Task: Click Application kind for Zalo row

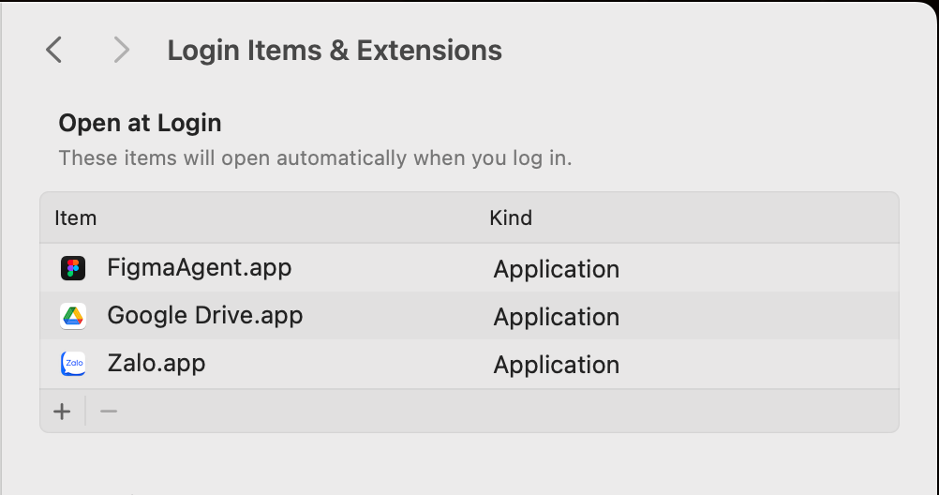Action: pyautogui.click(x=556, y=365)
